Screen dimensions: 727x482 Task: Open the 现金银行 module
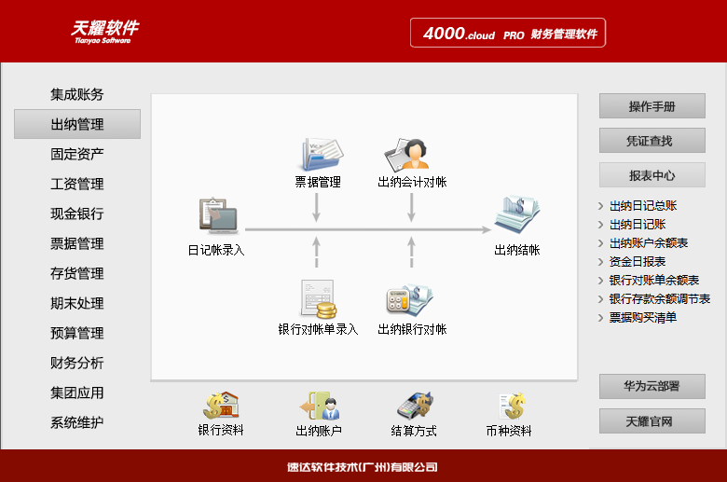click(x=77, y=213)
